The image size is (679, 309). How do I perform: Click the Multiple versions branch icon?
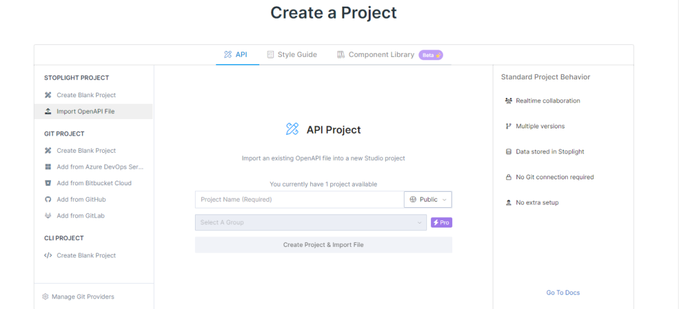pyautogui.click(x=509, y=126)
